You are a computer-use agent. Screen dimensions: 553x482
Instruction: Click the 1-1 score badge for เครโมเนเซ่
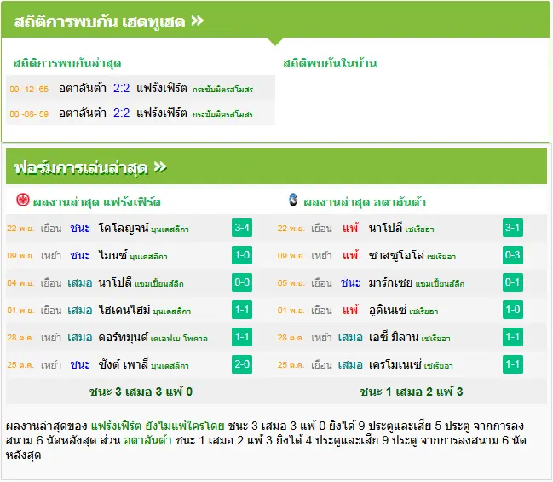[512, 364]
